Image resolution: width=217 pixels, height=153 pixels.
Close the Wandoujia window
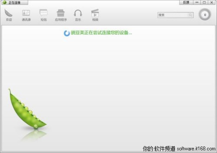click(212, 2)
